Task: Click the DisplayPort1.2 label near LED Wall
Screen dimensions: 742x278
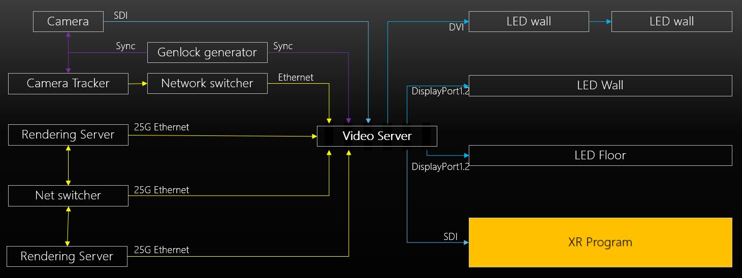Action: [x=440, y=92]
